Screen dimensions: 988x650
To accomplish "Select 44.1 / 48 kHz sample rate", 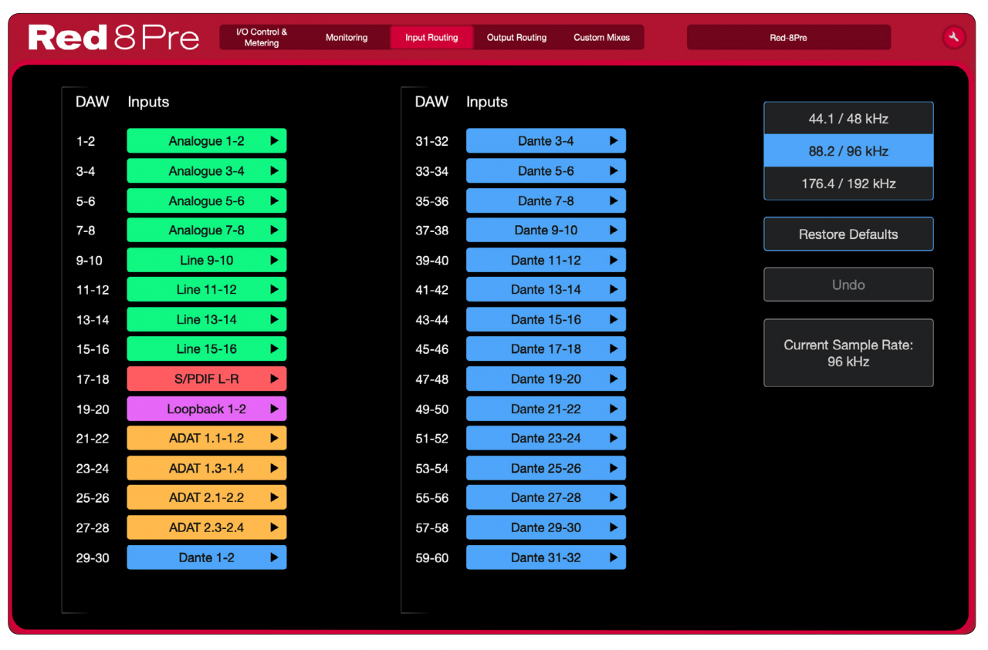I will coord(848,119).
